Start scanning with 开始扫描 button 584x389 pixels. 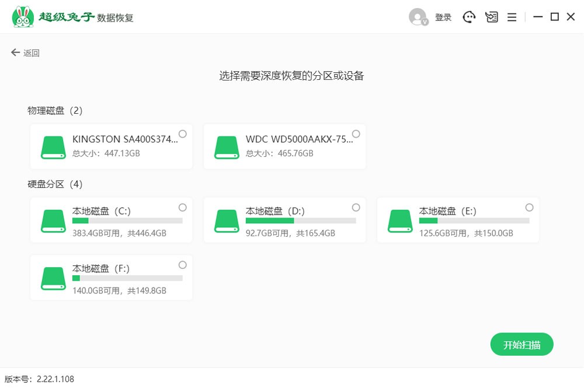pyautogui.click(x=522, y=345)
